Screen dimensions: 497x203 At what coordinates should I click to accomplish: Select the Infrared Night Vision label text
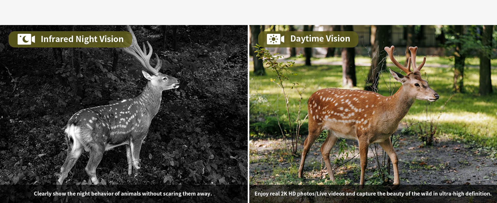(x=82, y=39)
